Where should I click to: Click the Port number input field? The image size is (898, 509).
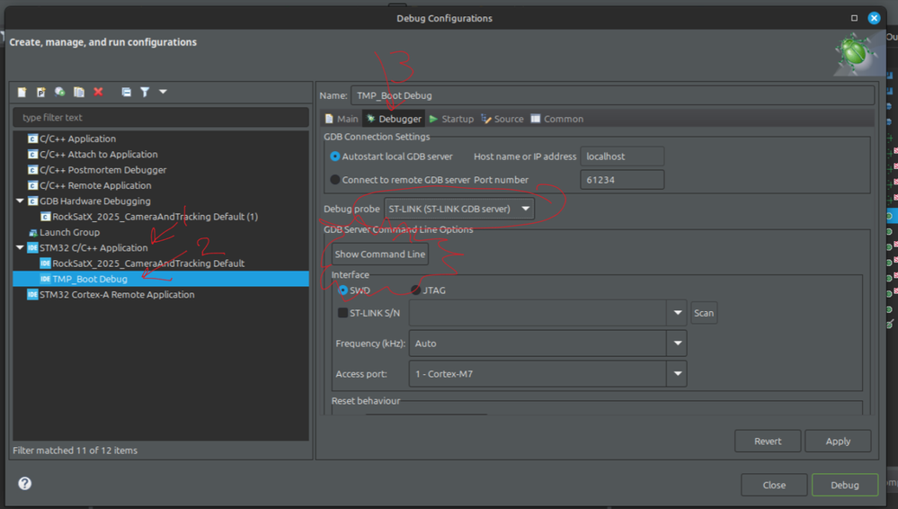coord(622,180)
